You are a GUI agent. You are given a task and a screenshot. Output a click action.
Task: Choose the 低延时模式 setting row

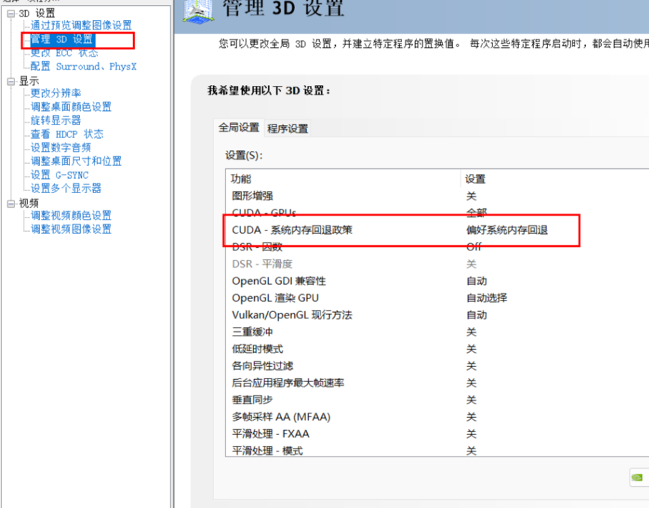click(257, 348)
